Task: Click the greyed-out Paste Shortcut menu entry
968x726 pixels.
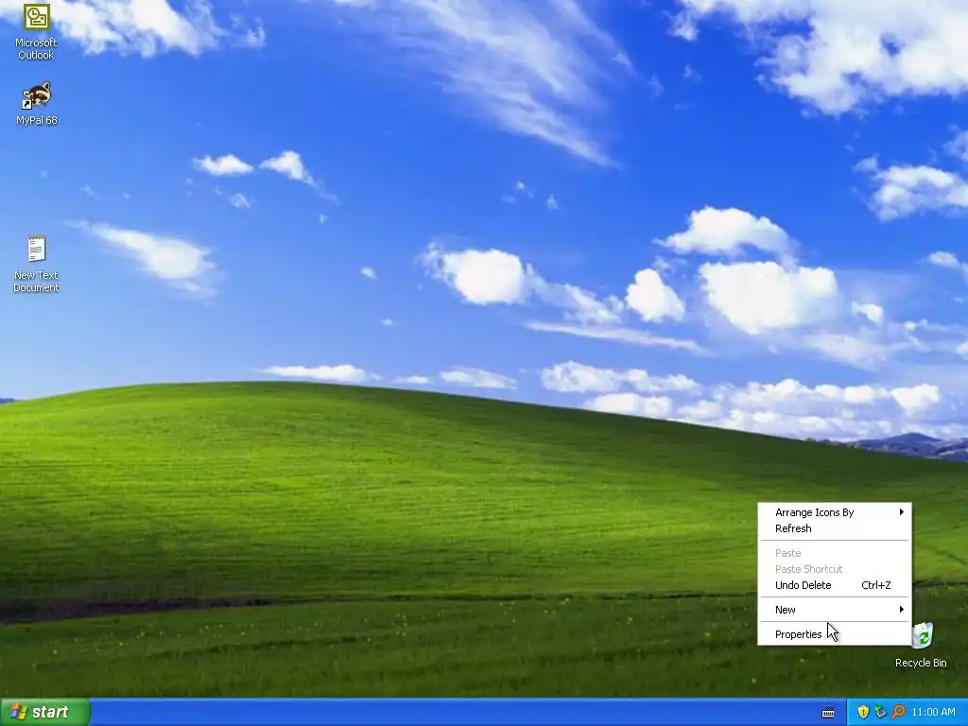Action: point(834,569)
